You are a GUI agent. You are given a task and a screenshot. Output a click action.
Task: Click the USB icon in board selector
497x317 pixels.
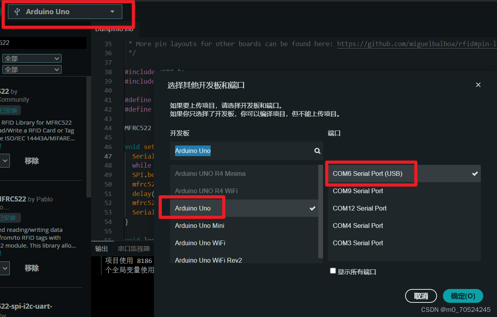[x=17, y=12]
